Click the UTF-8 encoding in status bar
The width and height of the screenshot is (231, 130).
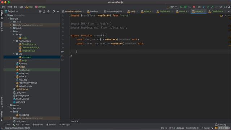(x=172, y=128)
